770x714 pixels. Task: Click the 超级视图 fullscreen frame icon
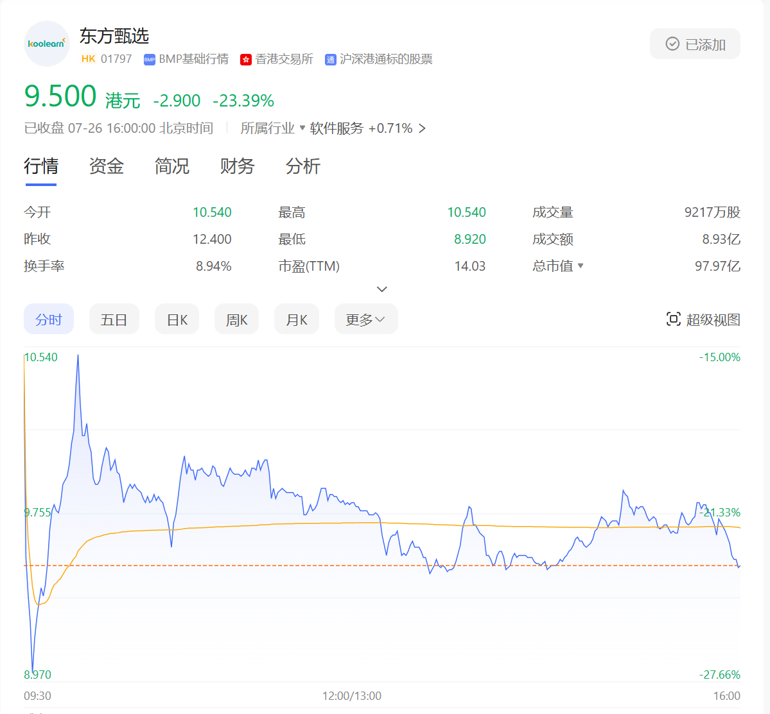pos(673,319)
